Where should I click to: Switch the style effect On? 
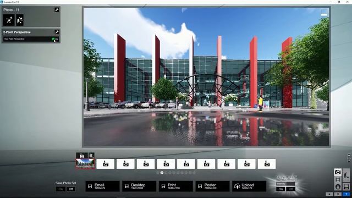[x=280, y=189]
